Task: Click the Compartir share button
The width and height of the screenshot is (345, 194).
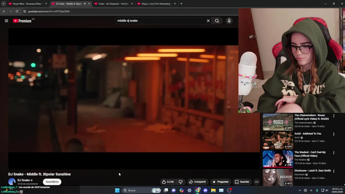Action: 197,182
